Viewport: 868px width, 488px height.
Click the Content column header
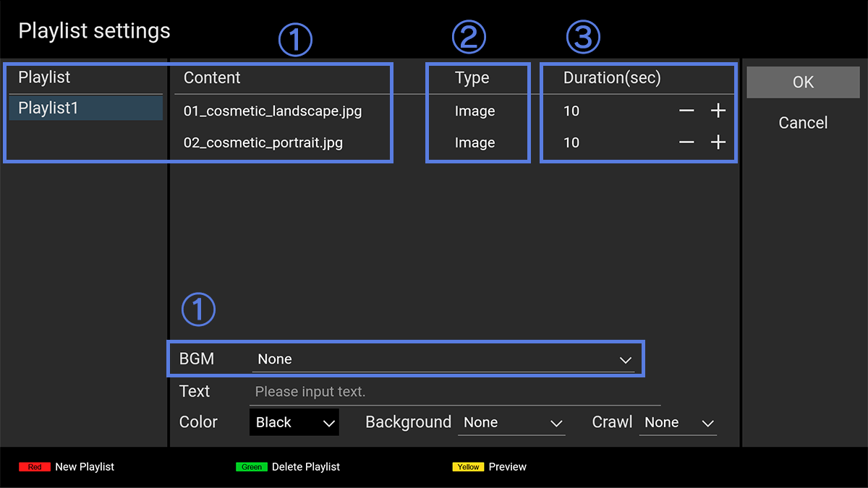212,78
